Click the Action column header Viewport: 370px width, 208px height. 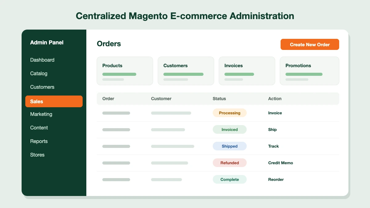(275, 99)
